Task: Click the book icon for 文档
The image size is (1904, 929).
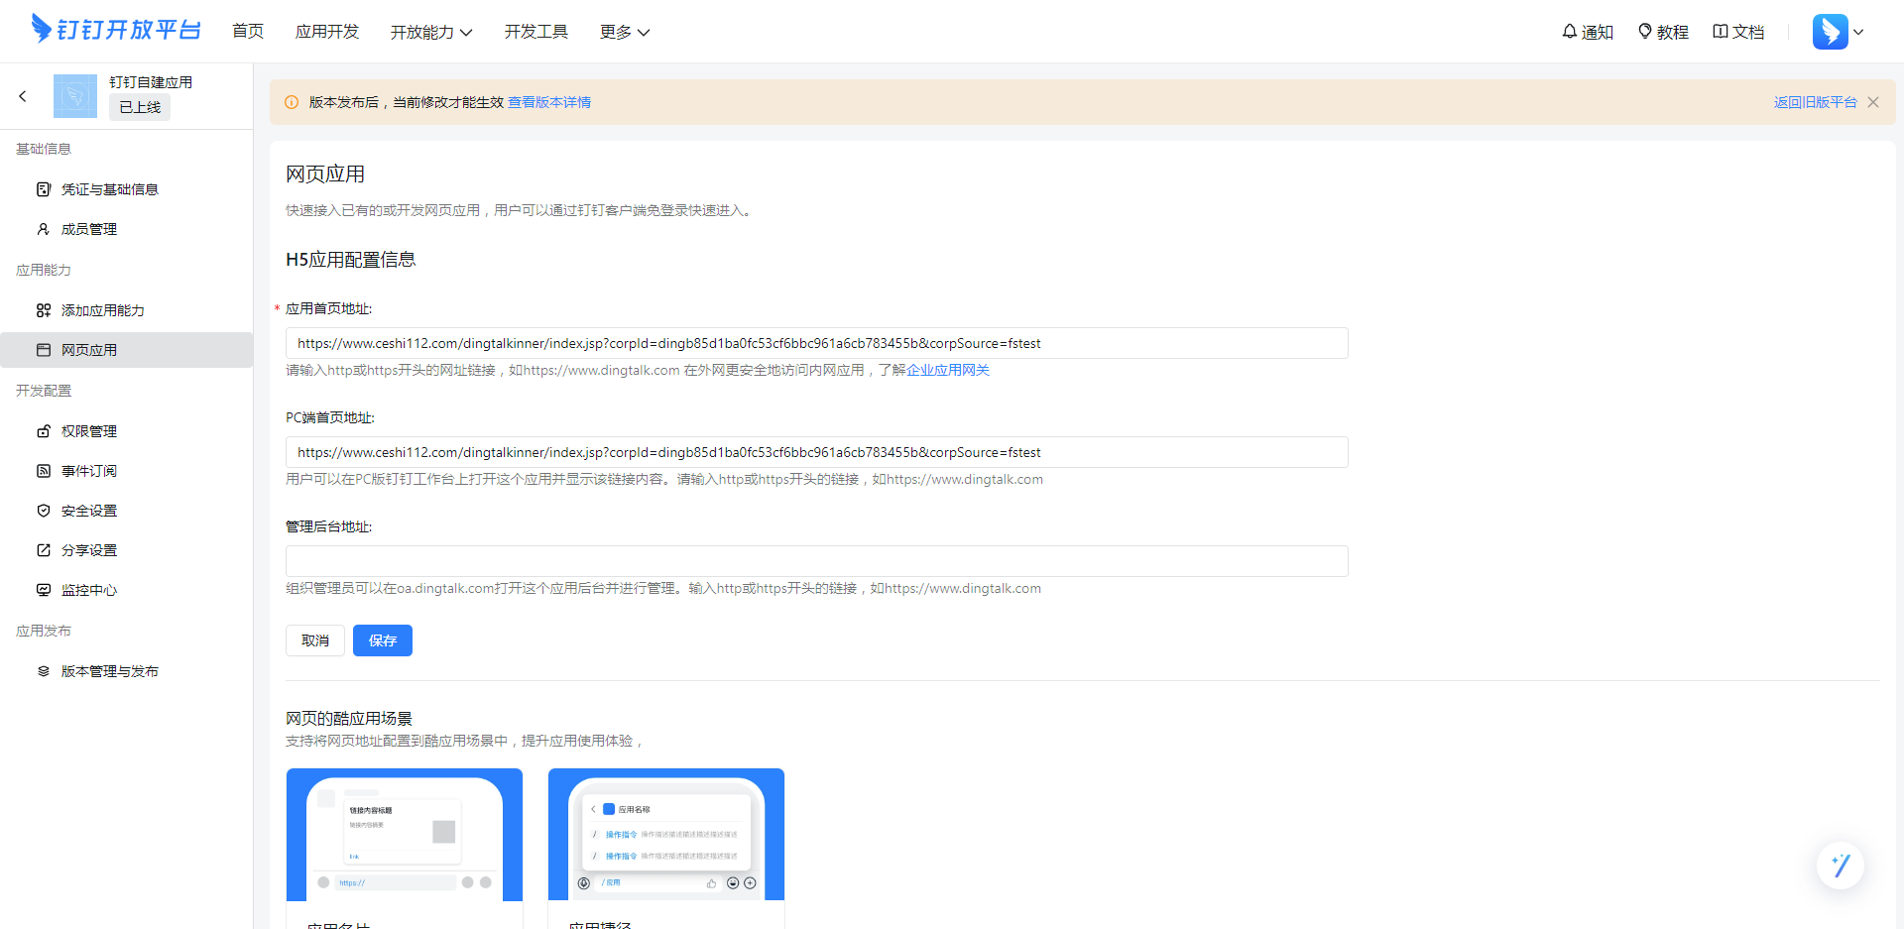Action: pos(1721,32)
